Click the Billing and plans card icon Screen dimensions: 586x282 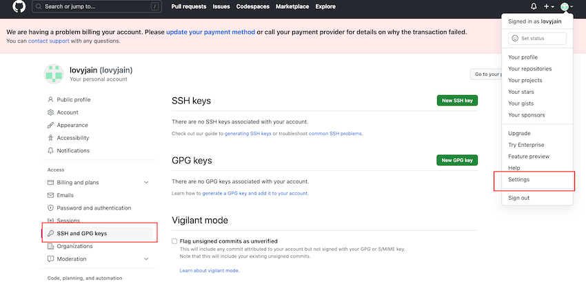[50, 183]
